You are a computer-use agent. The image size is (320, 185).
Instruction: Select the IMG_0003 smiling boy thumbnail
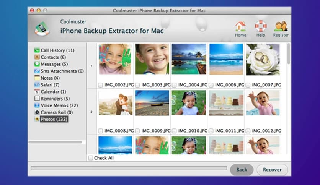coord(152,59)
